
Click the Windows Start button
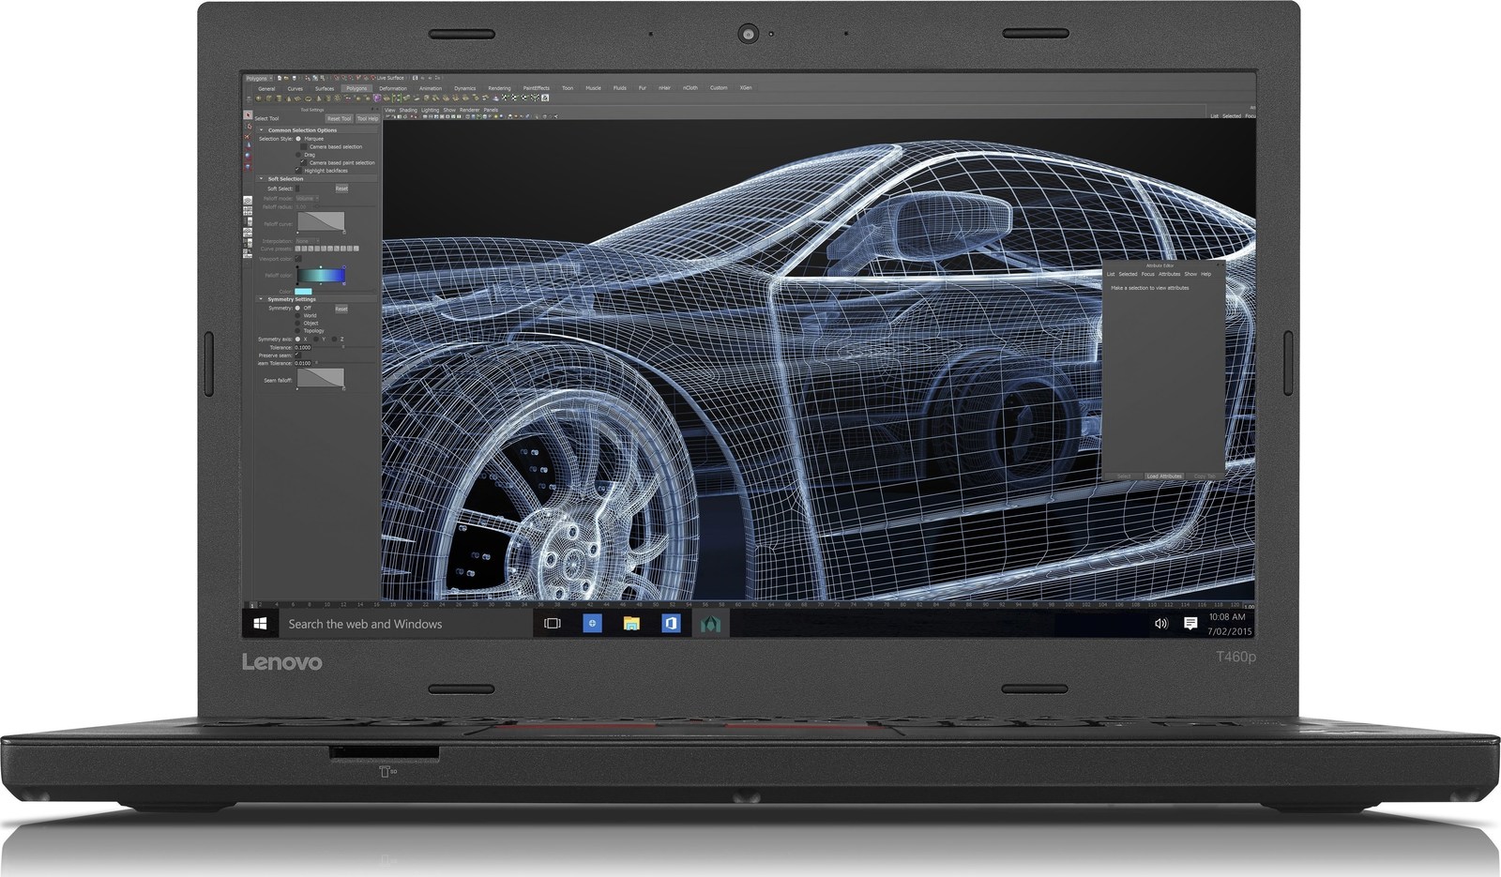[261, 624]
